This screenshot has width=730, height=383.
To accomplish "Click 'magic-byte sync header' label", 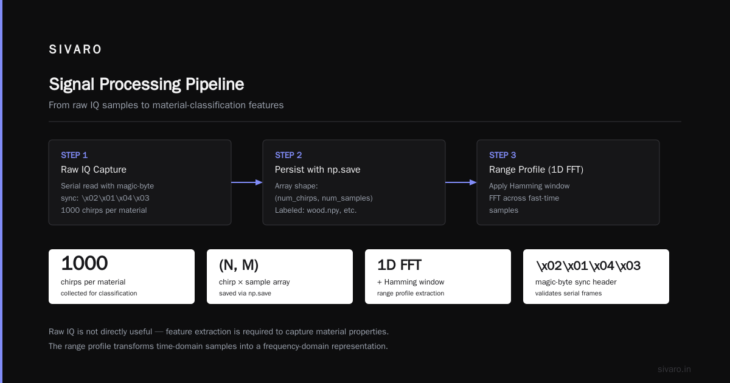I will pos(575,282).
